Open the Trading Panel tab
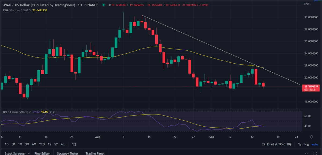The width and height of the screenshot is (322, 155). point(95,153)
